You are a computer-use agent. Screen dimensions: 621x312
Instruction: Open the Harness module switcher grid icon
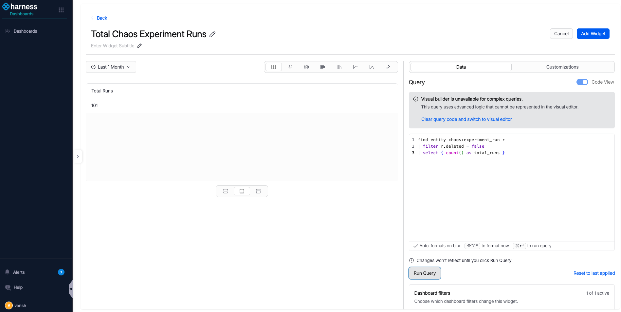pos(61,10)
